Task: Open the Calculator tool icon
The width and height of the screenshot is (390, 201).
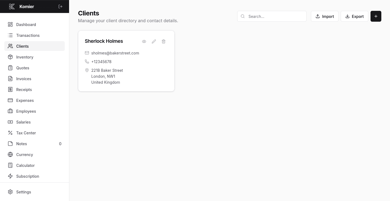Action: 10,165
